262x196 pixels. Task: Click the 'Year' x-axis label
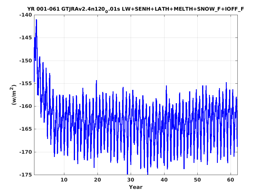click(135, 187)
